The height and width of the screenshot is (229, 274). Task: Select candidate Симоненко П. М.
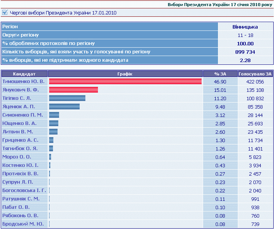click(x=22, y=115)
